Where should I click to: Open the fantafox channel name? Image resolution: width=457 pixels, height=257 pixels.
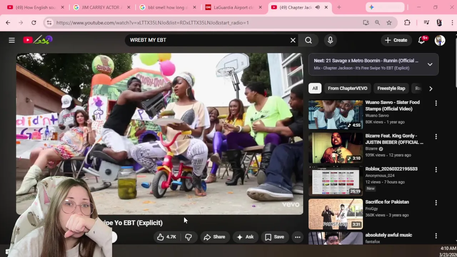372,242
